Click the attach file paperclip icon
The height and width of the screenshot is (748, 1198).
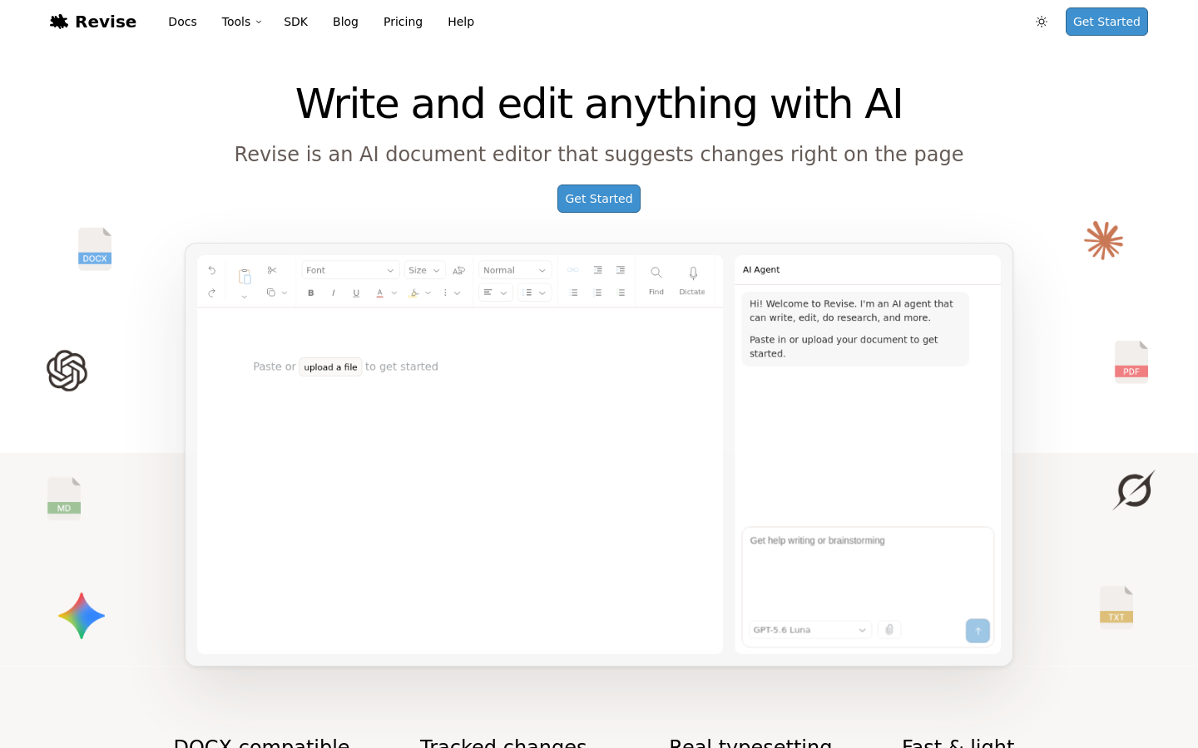889,630
